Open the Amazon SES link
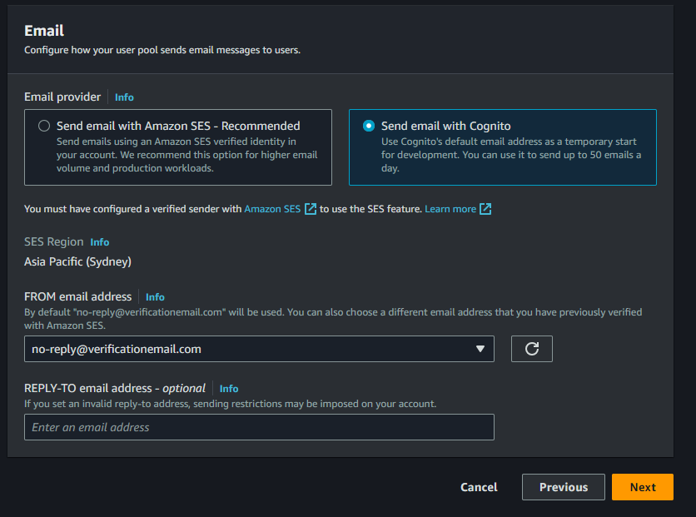 point(272,209)
